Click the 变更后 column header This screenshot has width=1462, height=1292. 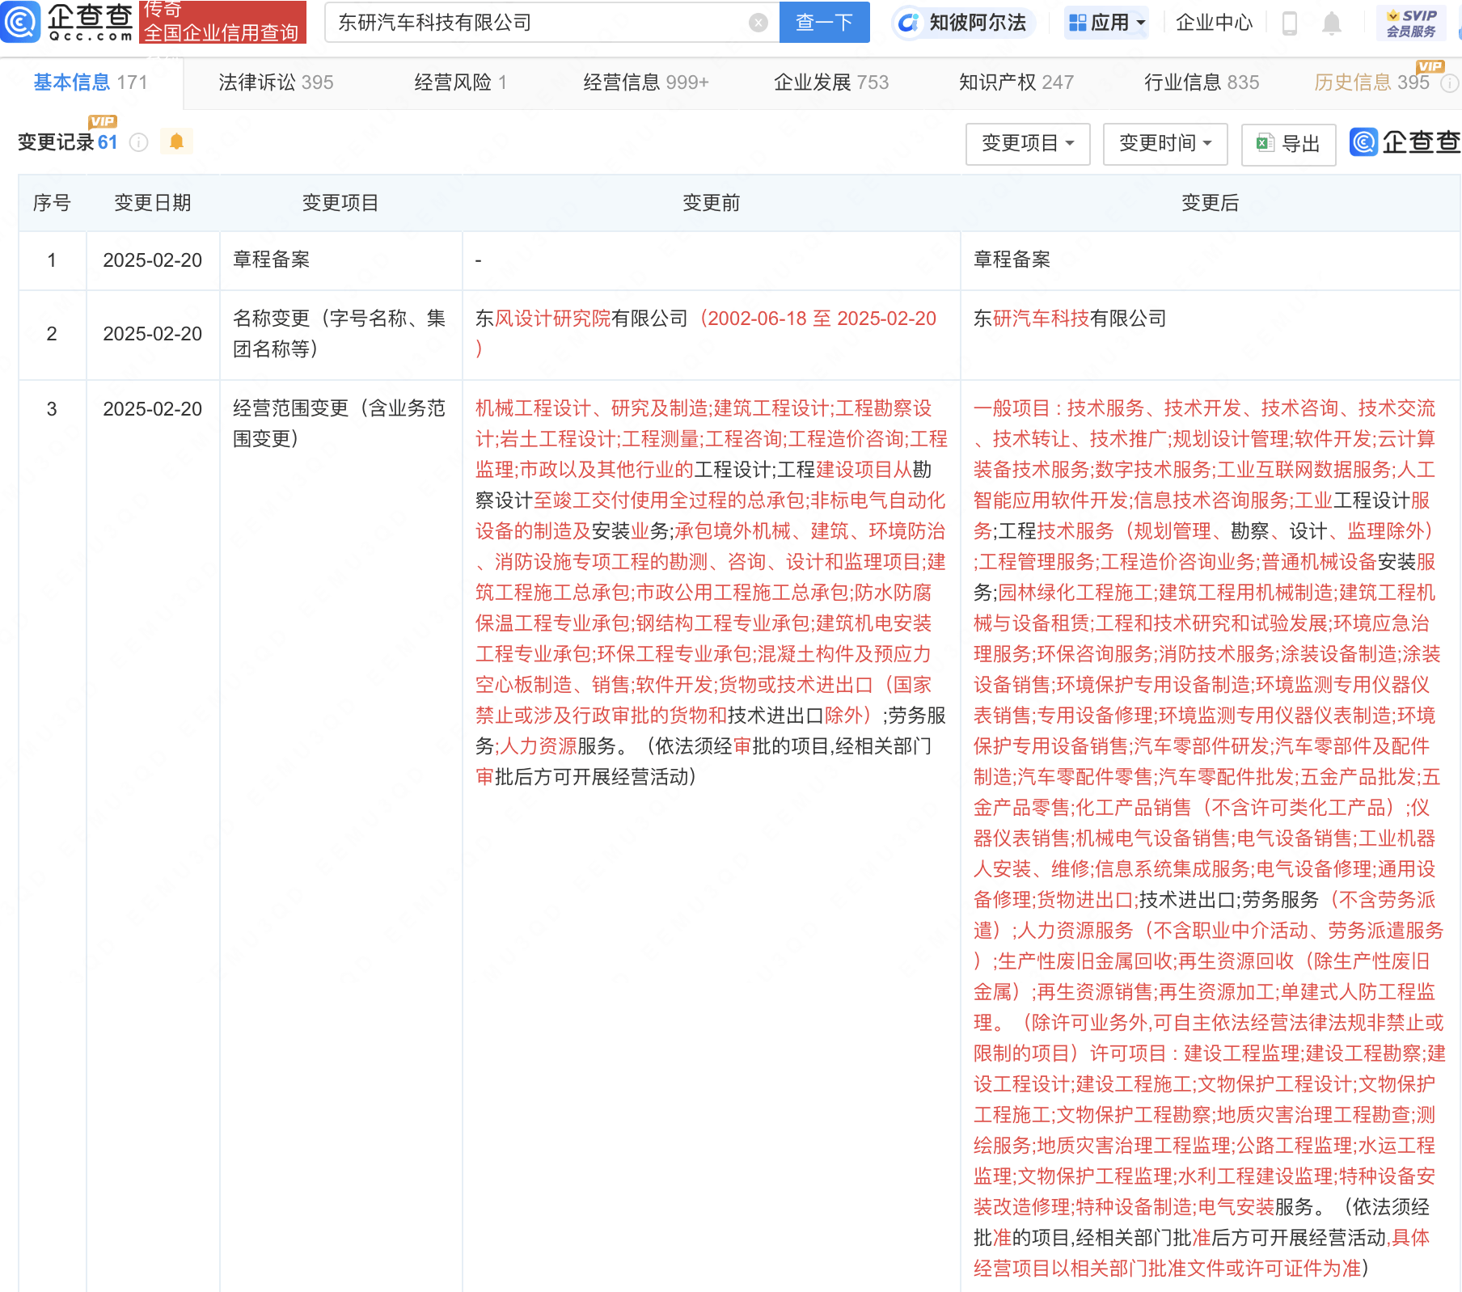coord(1210,203)
